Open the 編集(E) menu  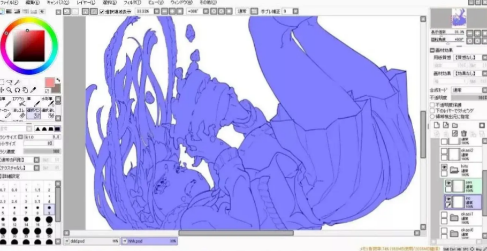tap(33, 3)
